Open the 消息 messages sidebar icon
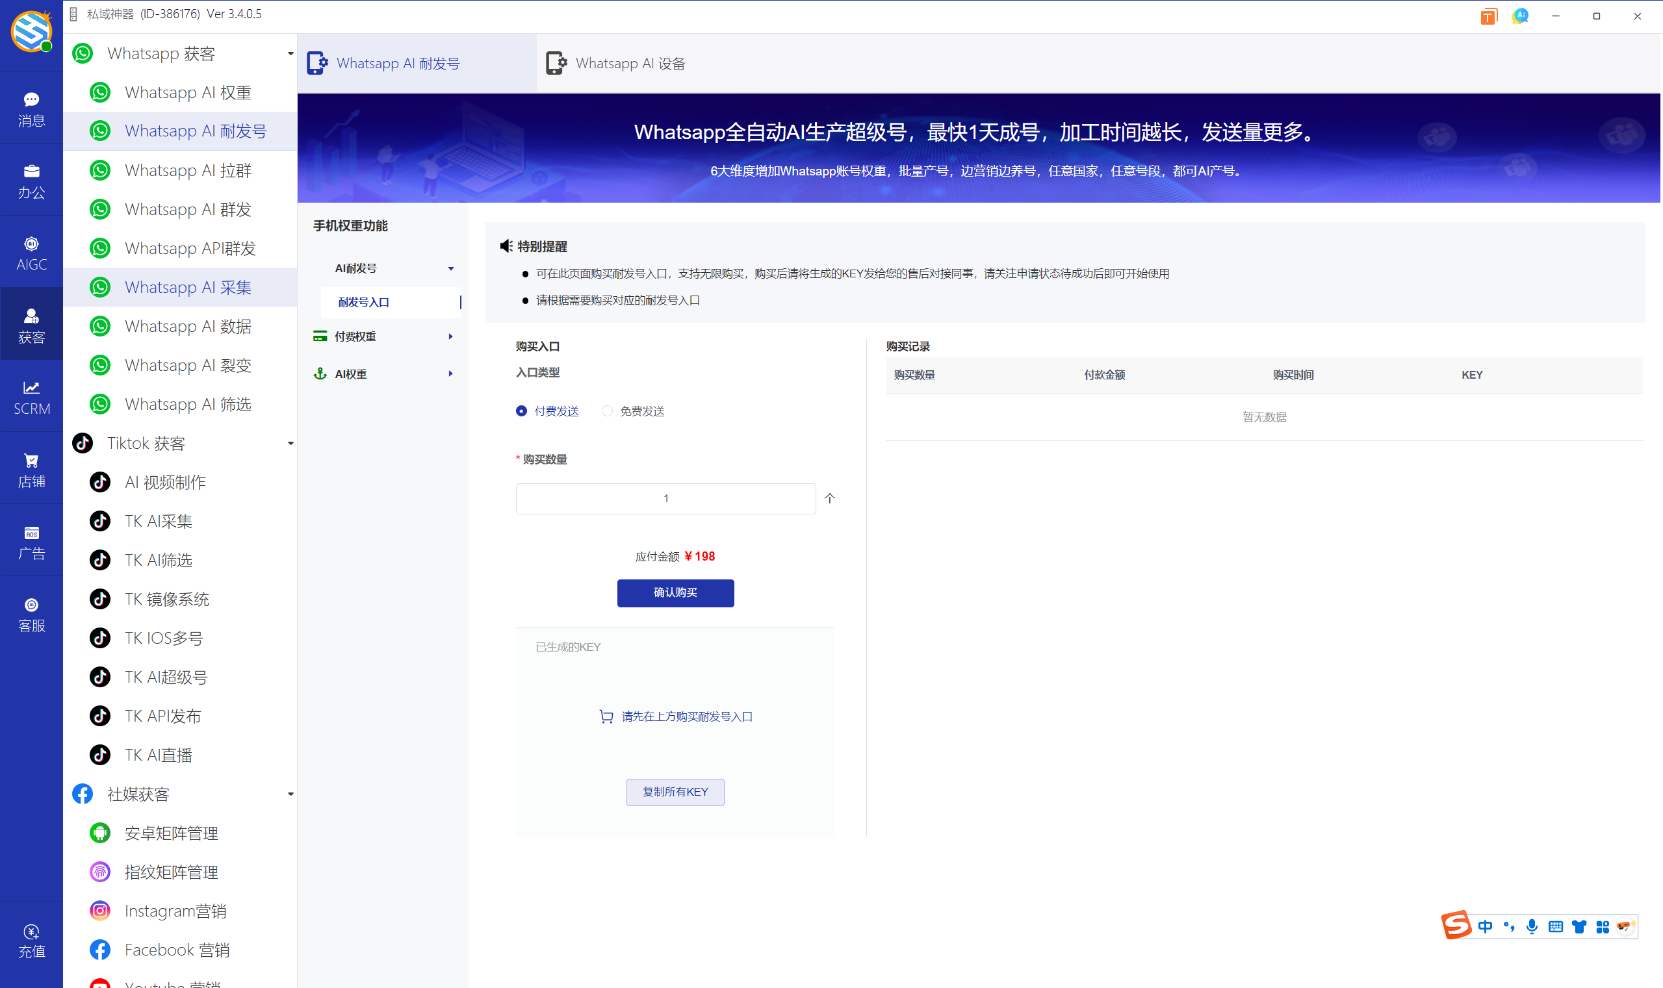The width and height of the screenshot is (1663, 988). [31, 108]
